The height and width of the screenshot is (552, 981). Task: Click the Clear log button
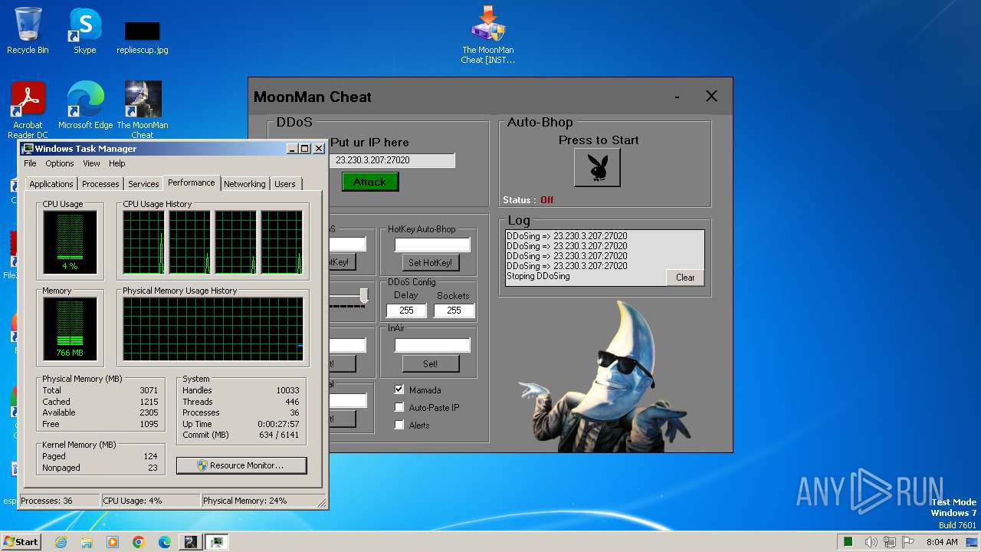tap(685, 278)
